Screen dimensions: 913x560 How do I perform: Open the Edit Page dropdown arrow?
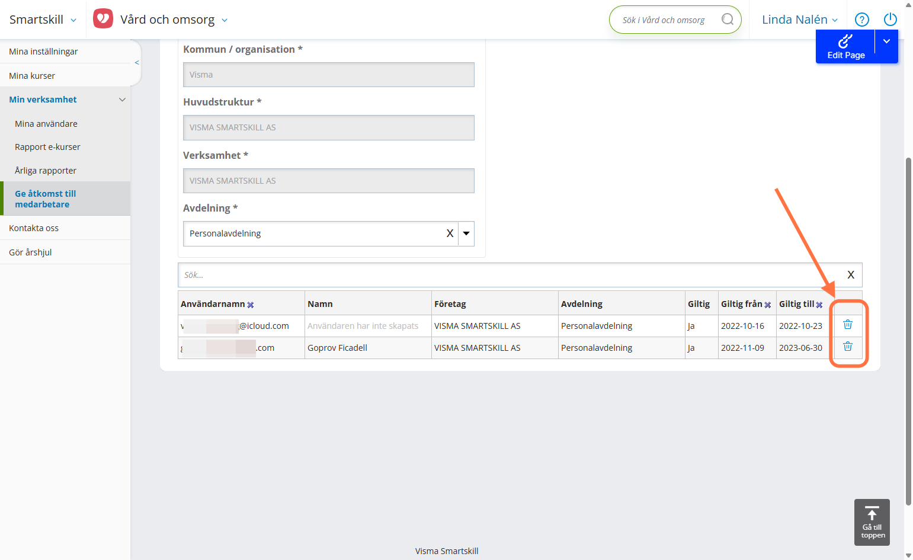tap(886, 41)
